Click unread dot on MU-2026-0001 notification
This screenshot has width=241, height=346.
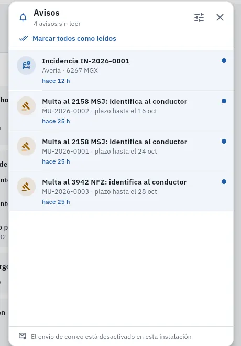point(224,141)
